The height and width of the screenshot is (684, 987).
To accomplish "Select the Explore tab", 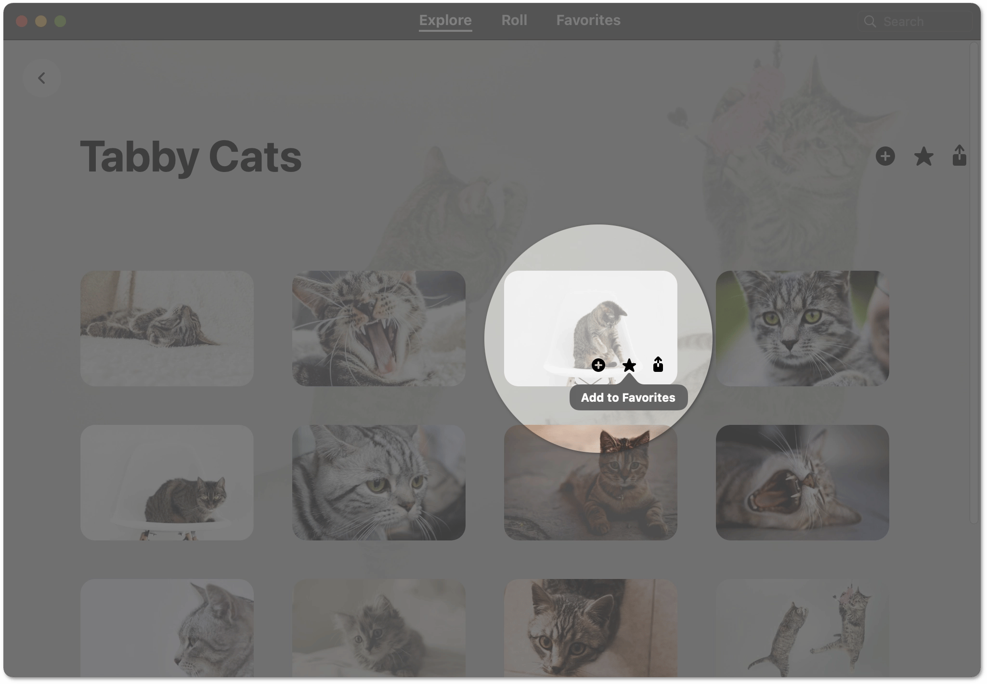I will [445, 20].
